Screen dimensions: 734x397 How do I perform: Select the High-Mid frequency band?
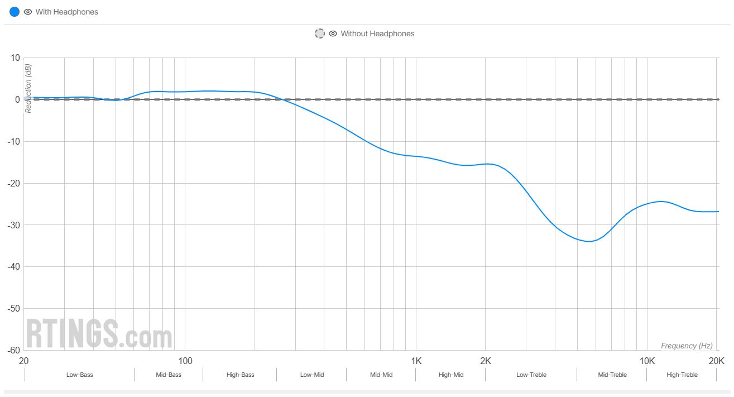[451, 375]
